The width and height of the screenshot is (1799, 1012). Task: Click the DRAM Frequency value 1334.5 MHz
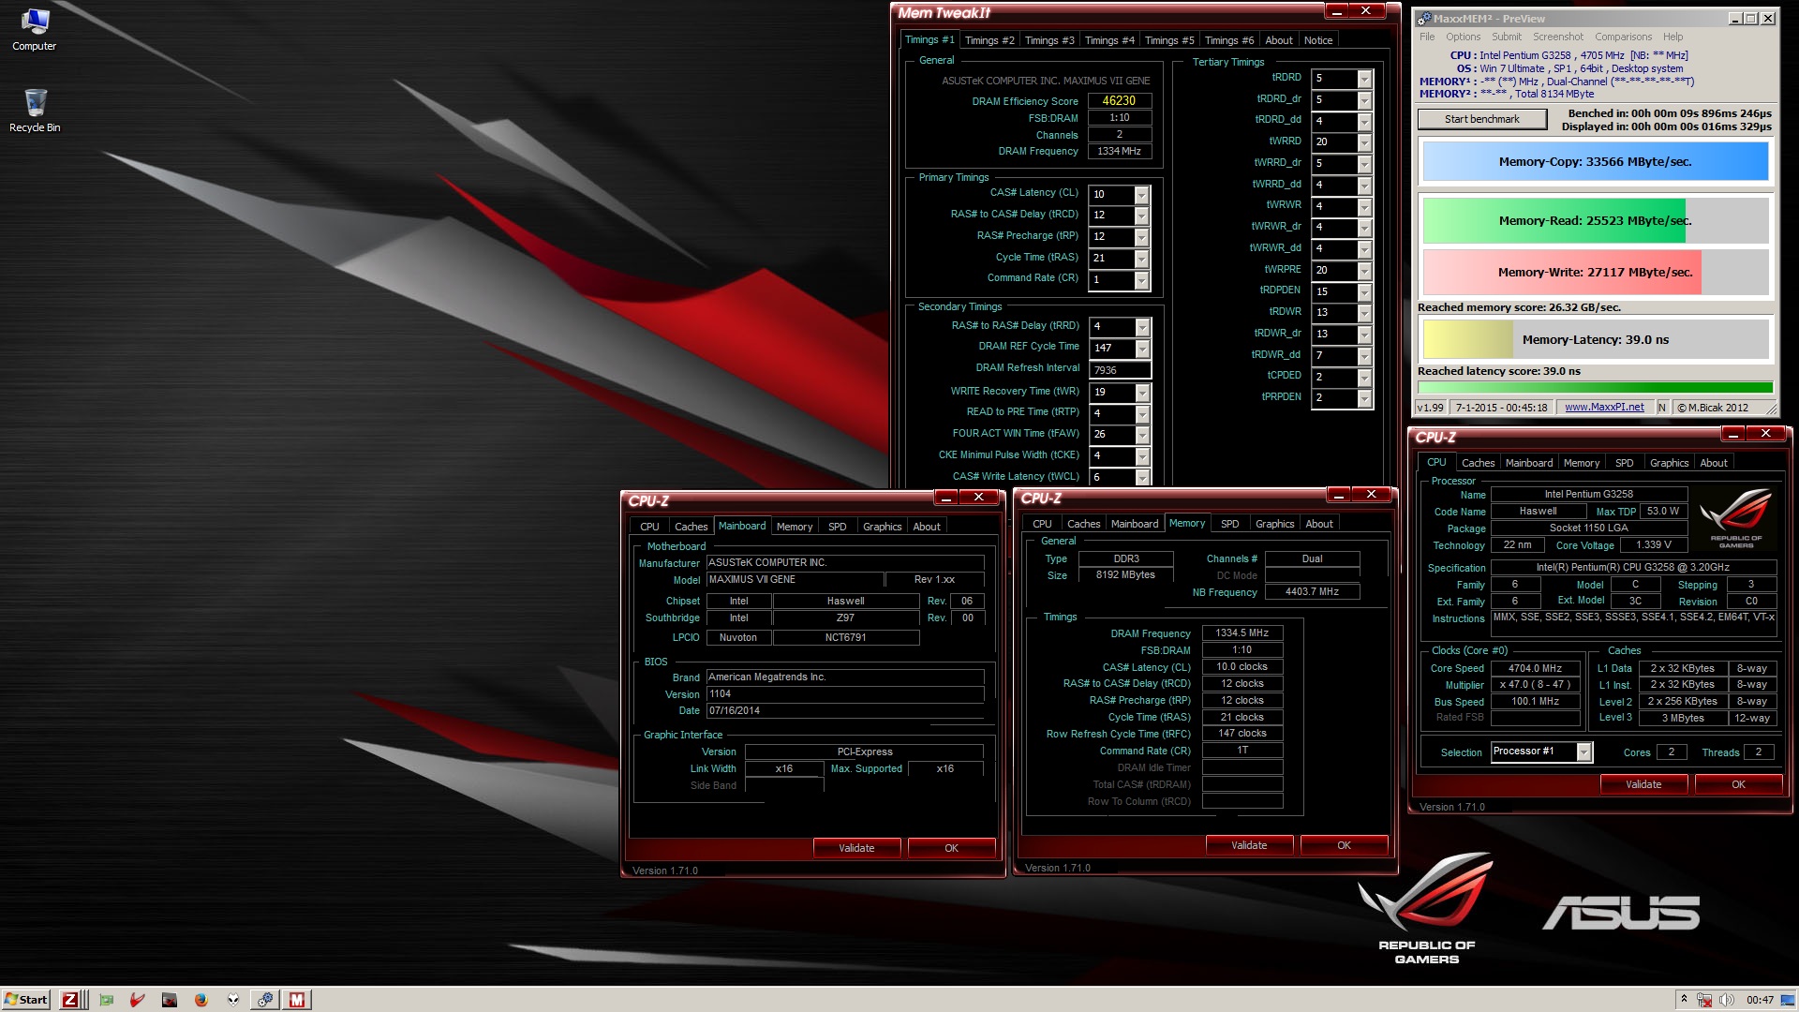(1241, 633)
